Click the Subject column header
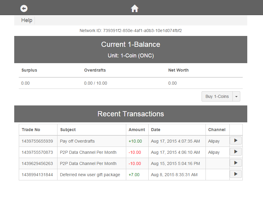Image resolution: width=263 pixels, height=213 pixels. [x=68, y=130]
